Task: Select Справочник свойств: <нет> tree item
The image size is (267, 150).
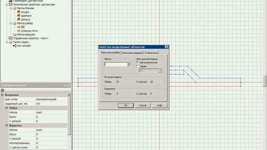Action: [30, 38]
